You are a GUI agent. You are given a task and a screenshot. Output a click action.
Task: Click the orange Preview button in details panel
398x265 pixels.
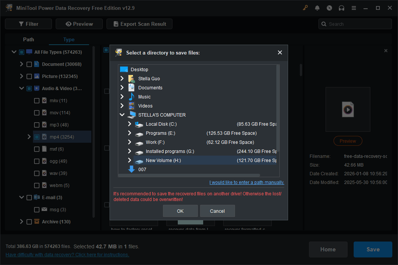click(x=348, y=141)
